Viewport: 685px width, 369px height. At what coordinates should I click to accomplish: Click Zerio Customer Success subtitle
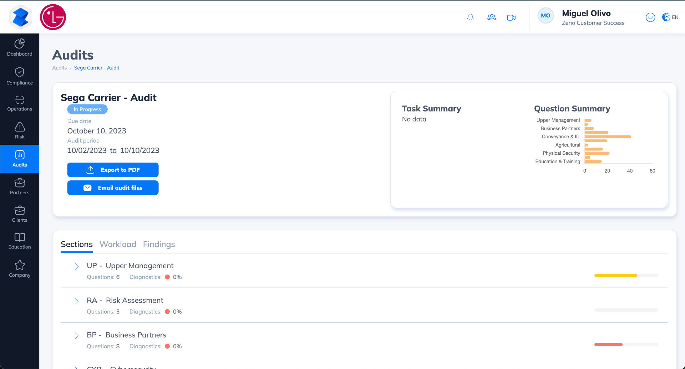(x=593, y=23)
